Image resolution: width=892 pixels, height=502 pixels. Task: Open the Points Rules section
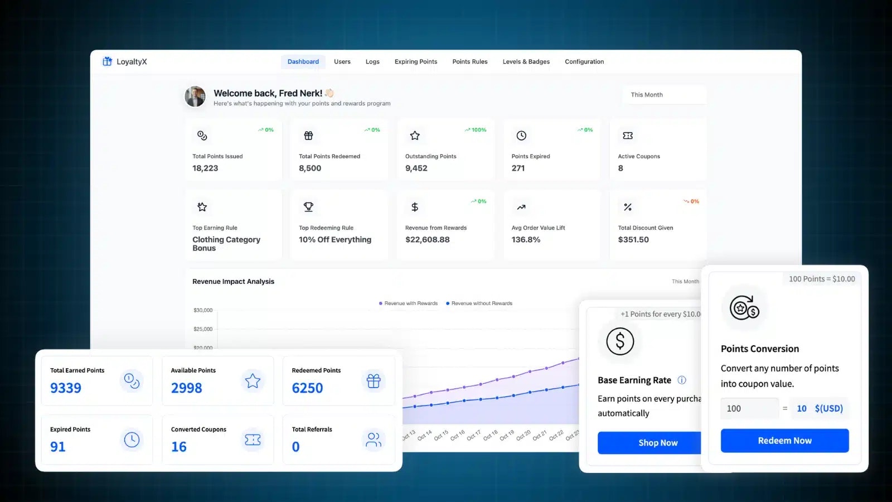(x=469, y=61)
